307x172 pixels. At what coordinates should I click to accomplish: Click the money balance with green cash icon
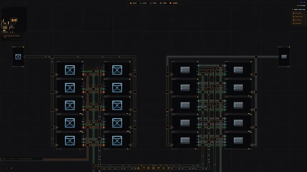301,5
